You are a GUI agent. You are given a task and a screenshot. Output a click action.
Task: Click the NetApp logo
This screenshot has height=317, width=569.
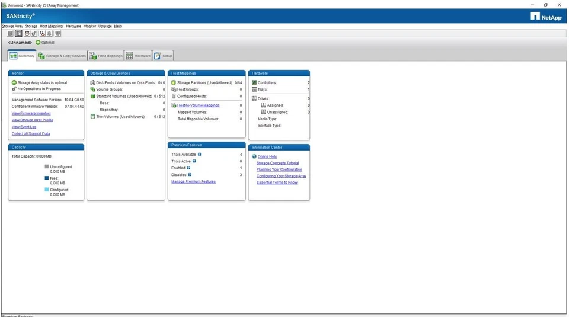pos(546,17)
